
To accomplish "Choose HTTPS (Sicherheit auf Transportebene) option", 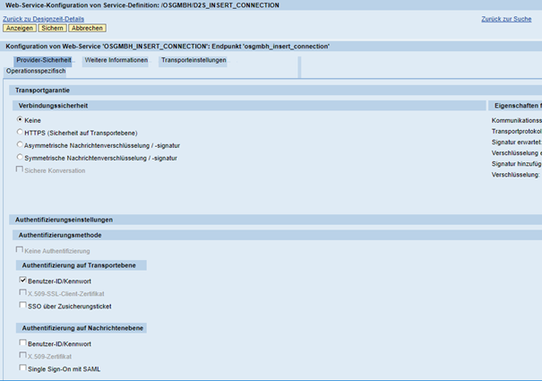I will 21,132.
